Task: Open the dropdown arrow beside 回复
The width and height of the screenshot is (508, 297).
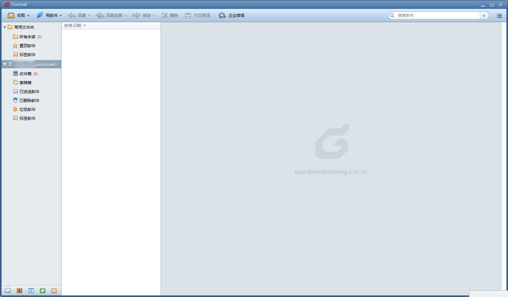Action: click(x=89, y=16)
